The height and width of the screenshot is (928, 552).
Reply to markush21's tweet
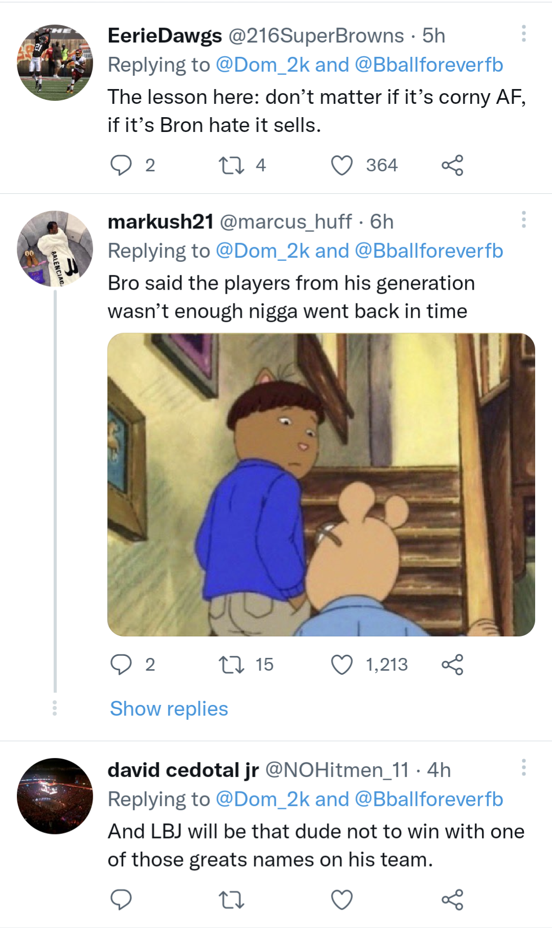click(121, 665)
